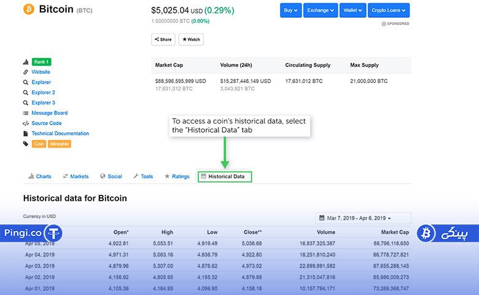Open the Tools tab
Image resolution: width=479 pixels, height=295 pixels.
(143, 176)
